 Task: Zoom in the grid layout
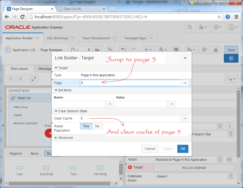point(21,79)
